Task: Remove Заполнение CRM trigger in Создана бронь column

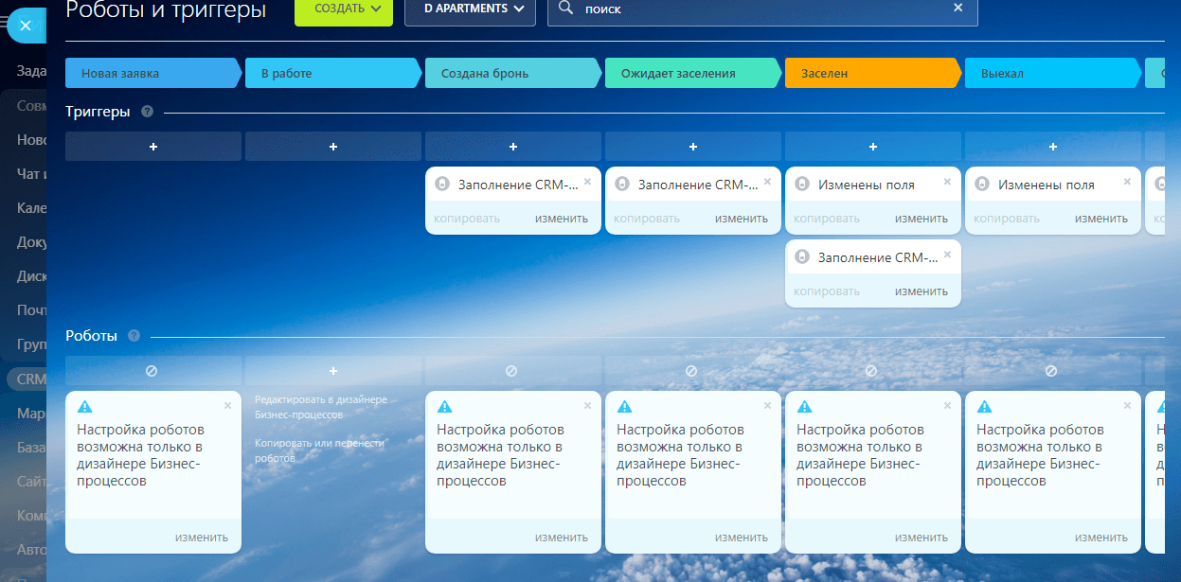Action: coord(587,181)
